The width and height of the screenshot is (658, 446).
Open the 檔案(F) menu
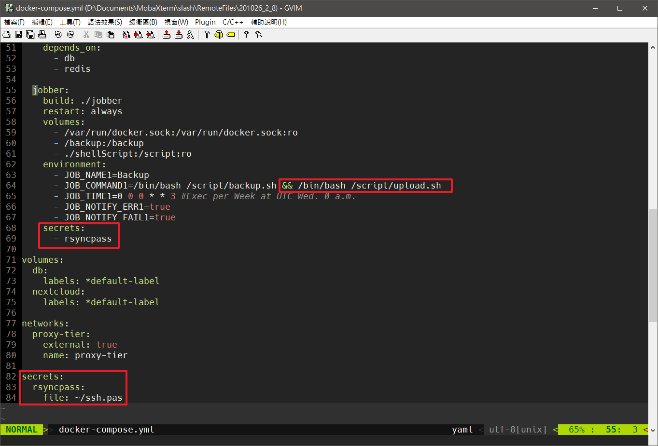[14, 22]
